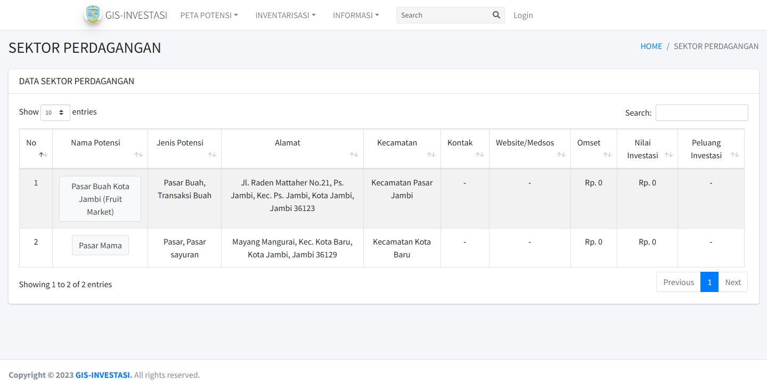Sort by Kecamatan column arrows
This screenshot has width=767, height=389.
pos(431,155)
